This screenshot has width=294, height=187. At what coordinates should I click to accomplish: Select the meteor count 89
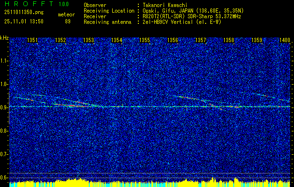tap(68, 22)
